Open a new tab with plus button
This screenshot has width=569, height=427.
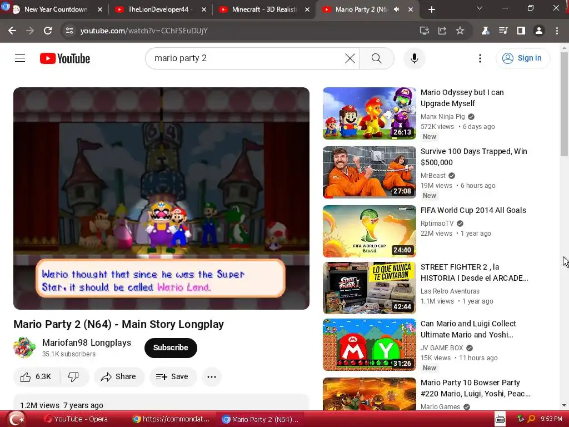tap(431, 9)
